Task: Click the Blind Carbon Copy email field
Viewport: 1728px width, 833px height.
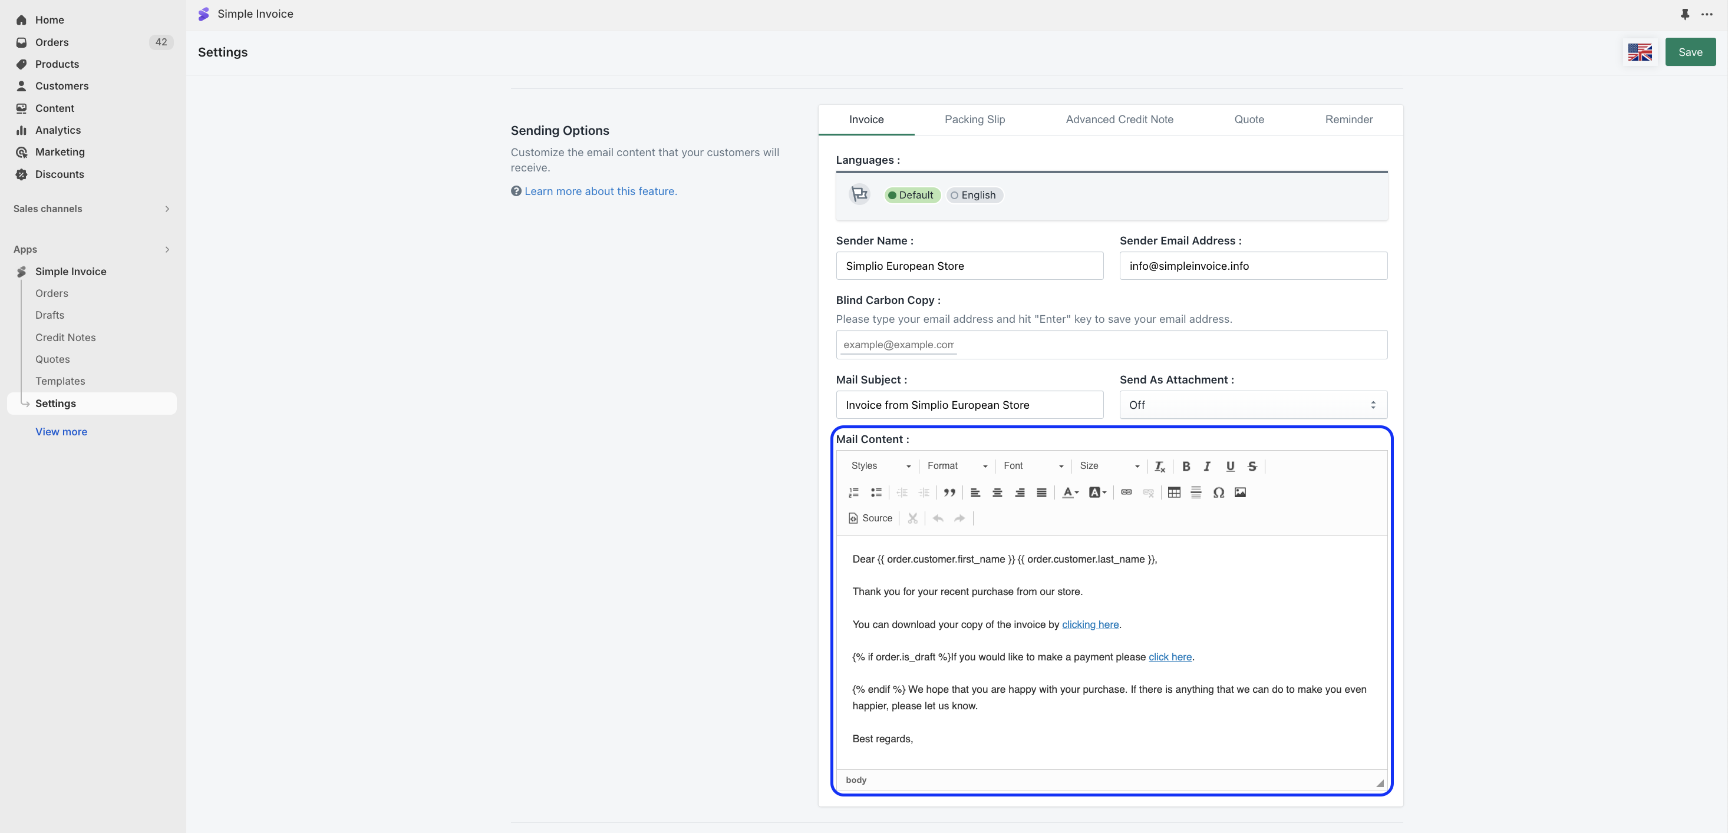Action: click(x=1111, y=345)
